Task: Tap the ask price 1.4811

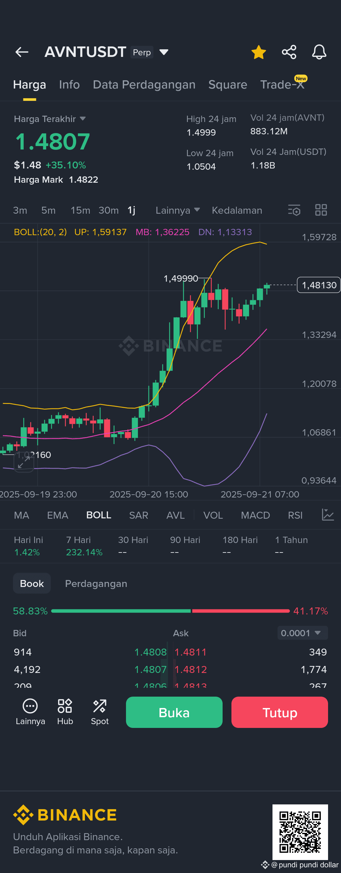Action: [190, 652]
